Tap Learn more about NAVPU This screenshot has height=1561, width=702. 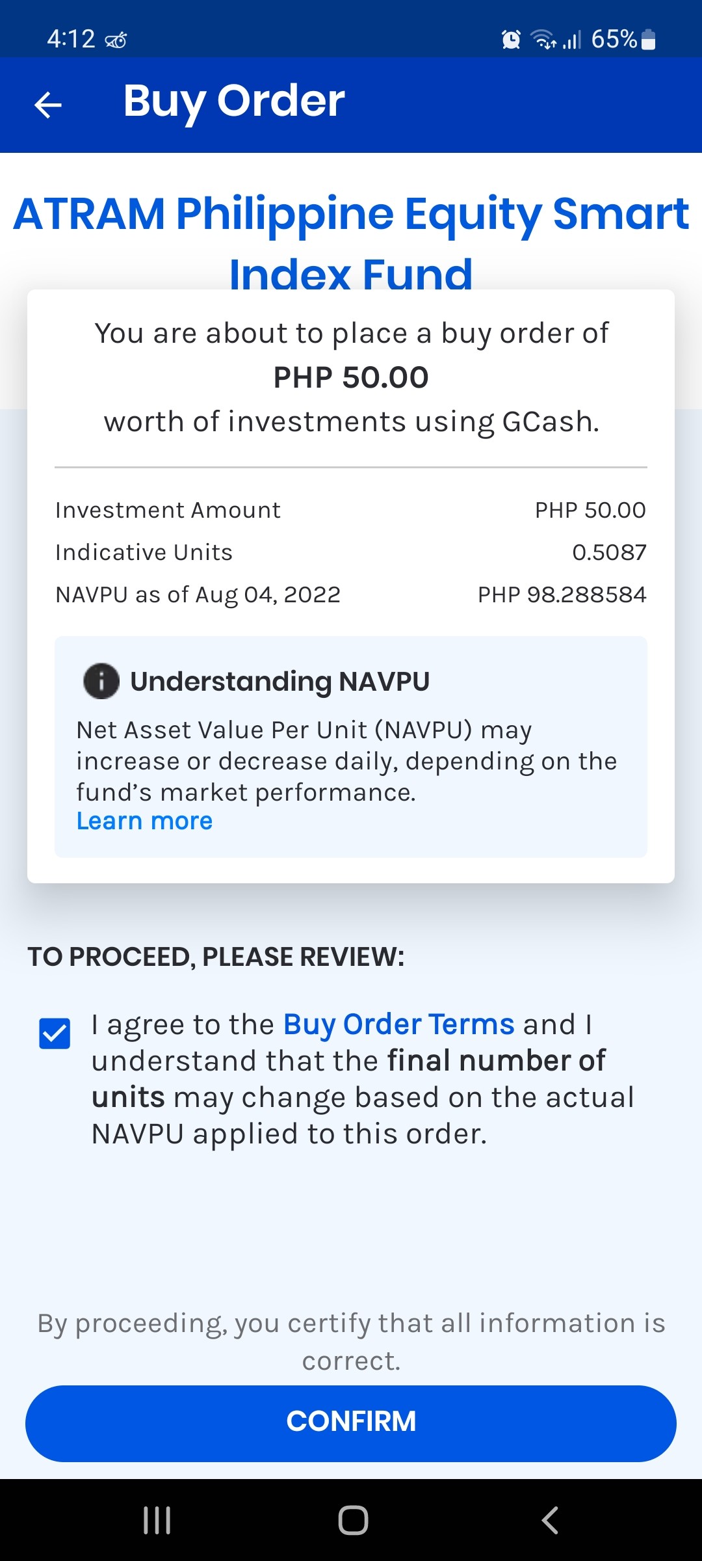(x=144, y=821)
